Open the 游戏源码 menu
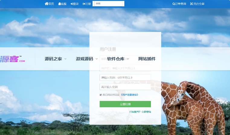 pos(85,59)
